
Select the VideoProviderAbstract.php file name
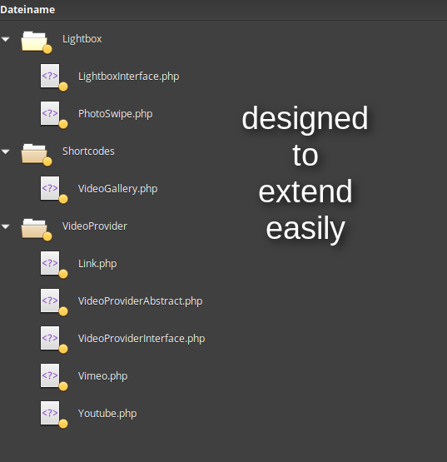pos(140,301)
